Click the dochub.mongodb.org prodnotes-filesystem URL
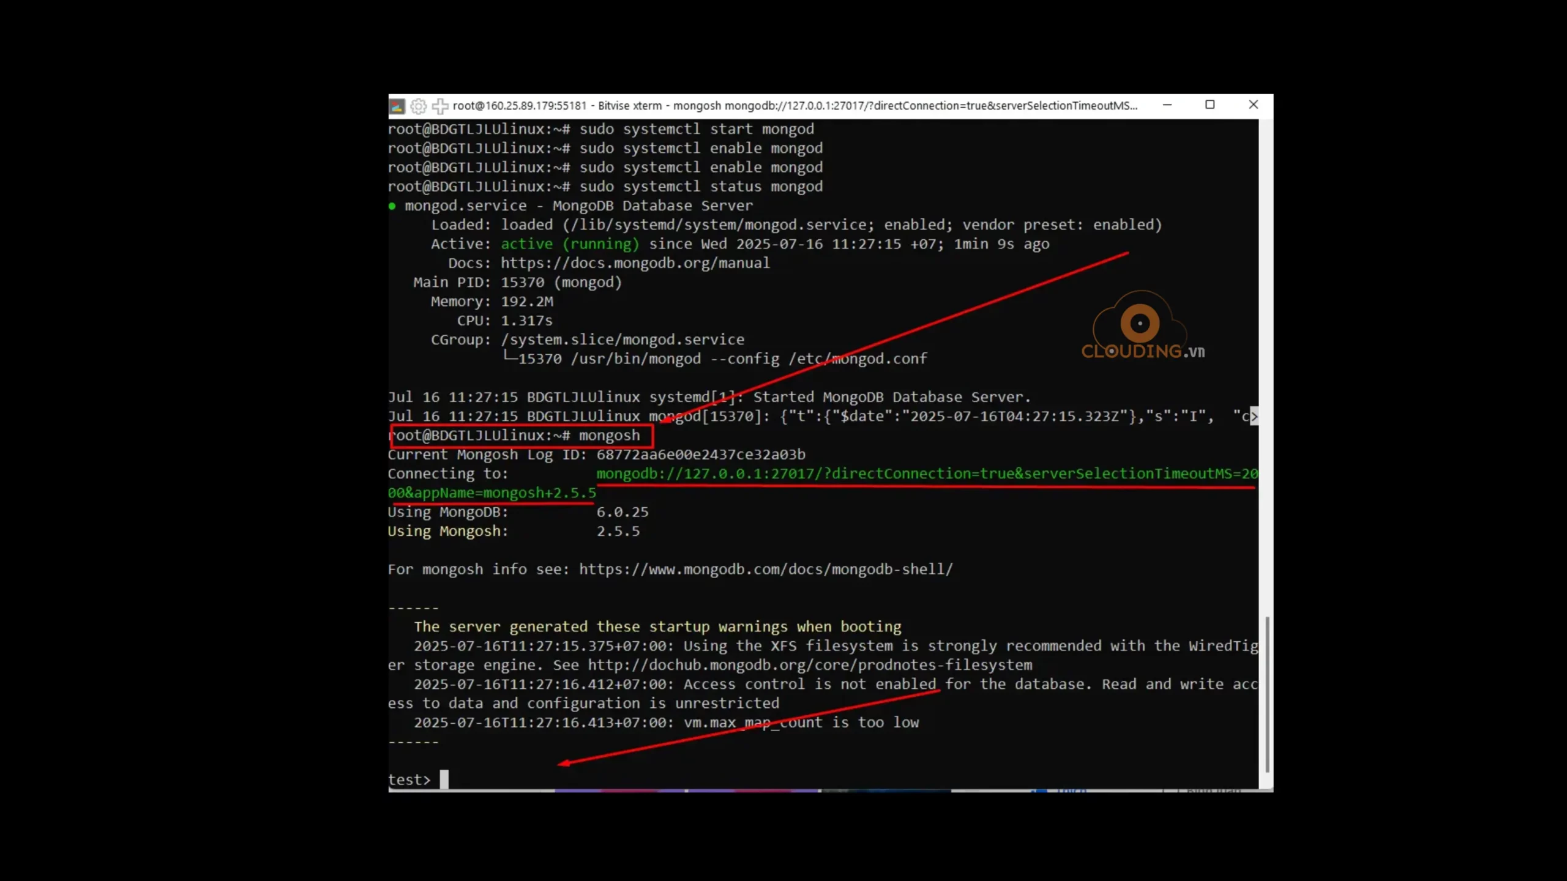The width and height of the screenshot is (1567, 881). pyautogui.click(x=810, y=665)
